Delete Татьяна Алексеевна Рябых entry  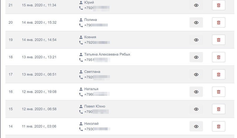pos(218,57)
